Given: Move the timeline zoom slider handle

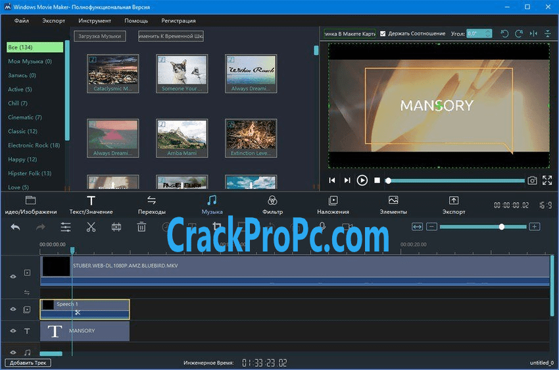Looking at the screenshot, I should pyautogui.click(x=502, y=227).
